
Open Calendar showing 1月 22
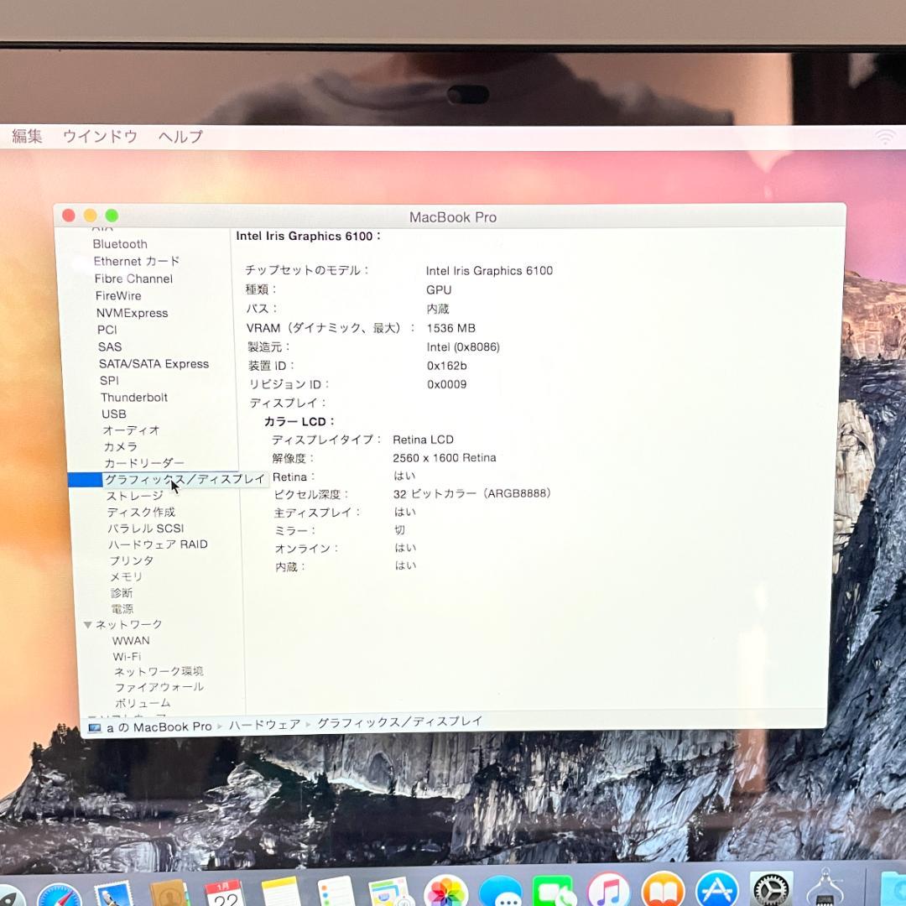(221, 898)
